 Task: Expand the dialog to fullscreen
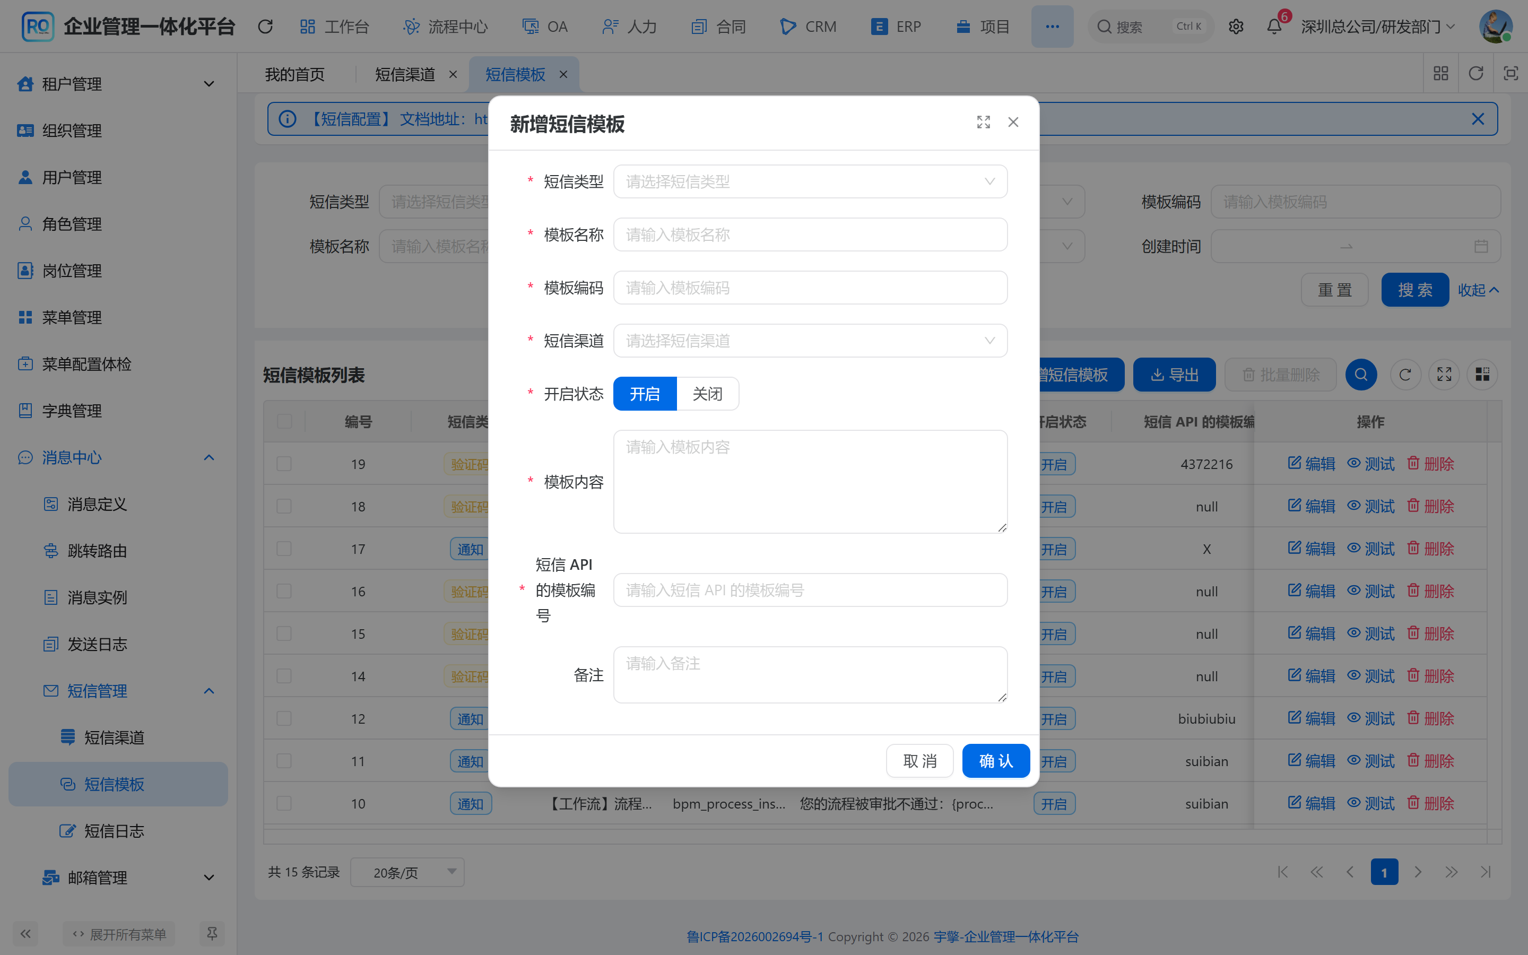(x=983, y=122)
